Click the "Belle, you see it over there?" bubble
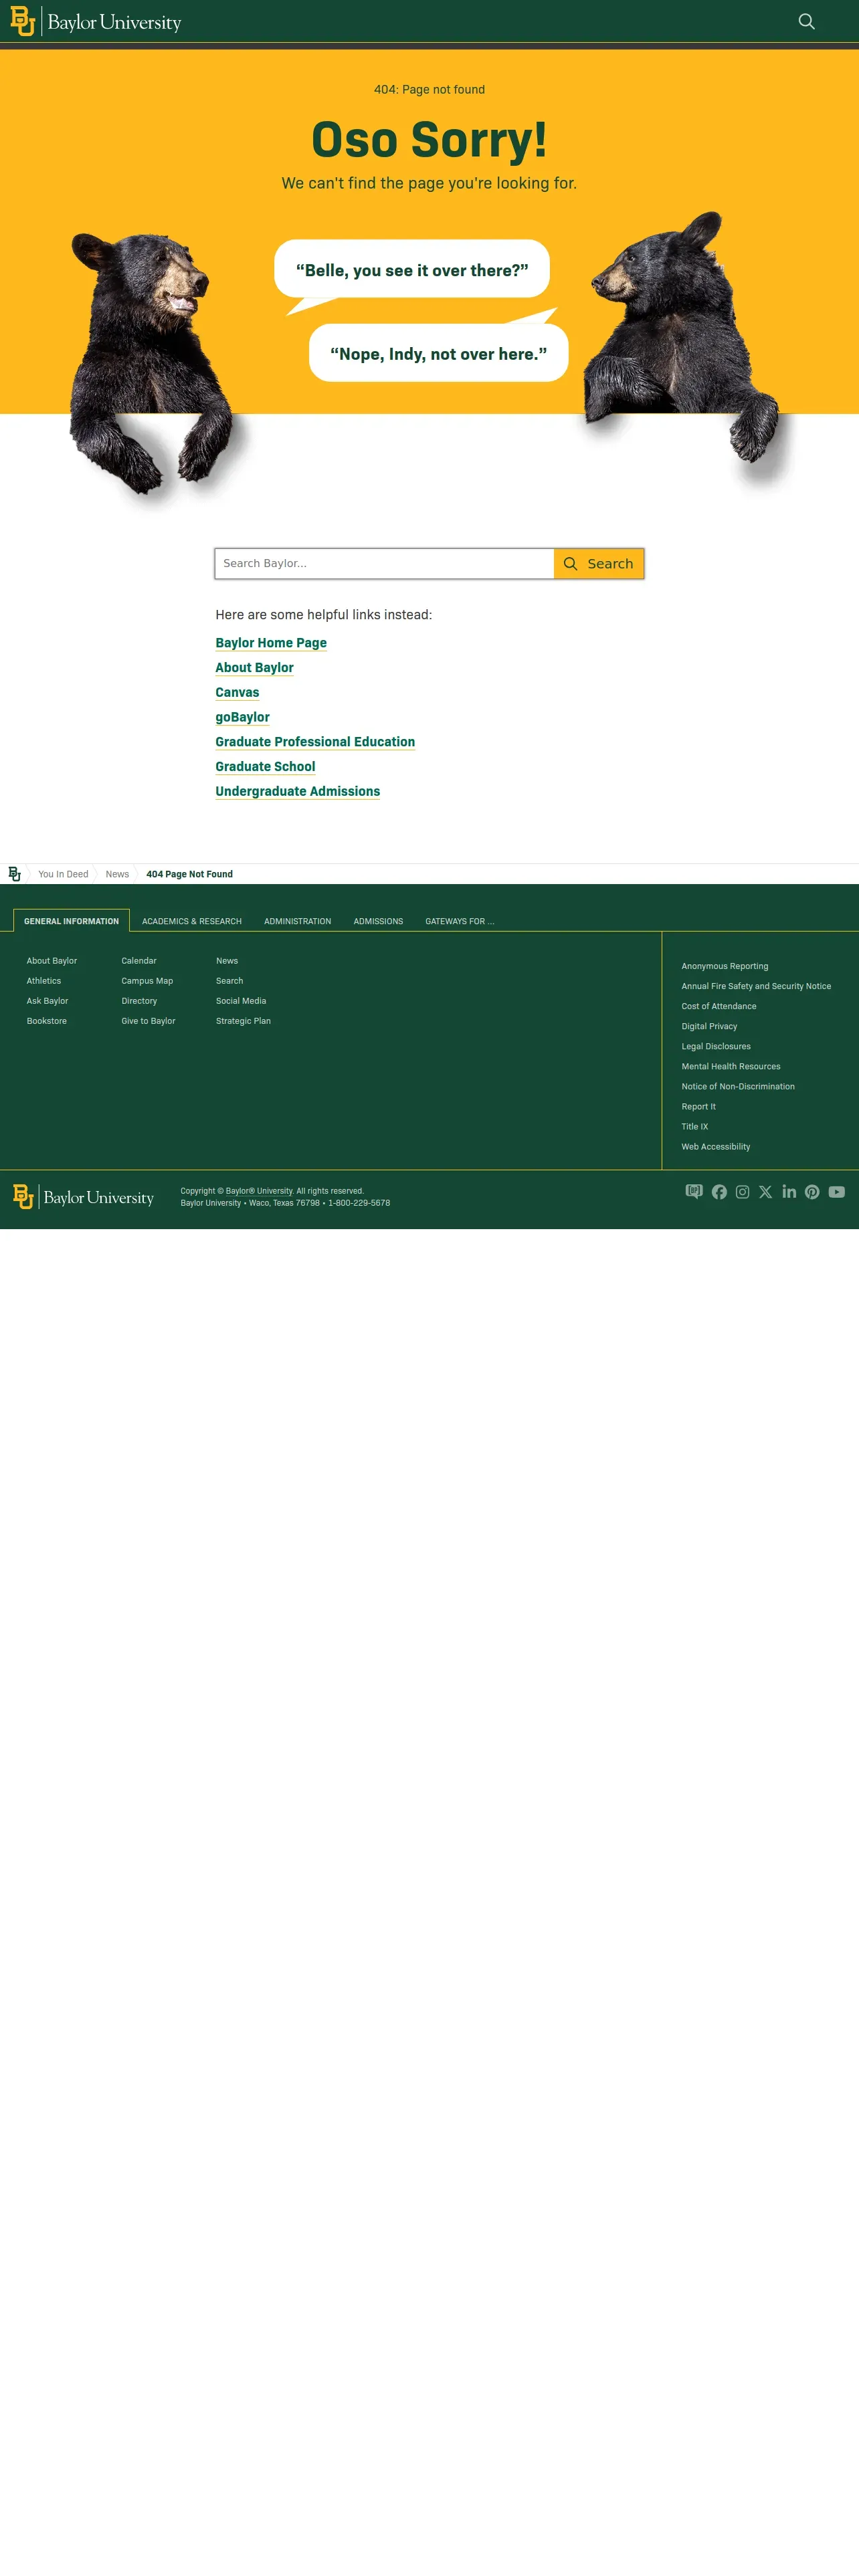 [412, 270]
